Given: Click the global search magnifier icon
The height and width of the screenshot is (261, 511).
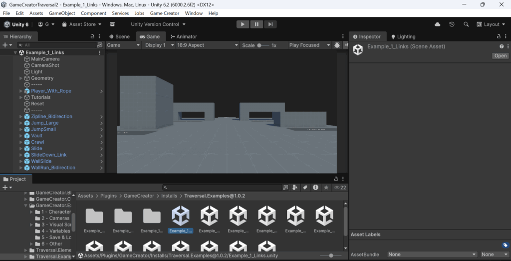Looking at the screenshot, I should click(466, 24).
